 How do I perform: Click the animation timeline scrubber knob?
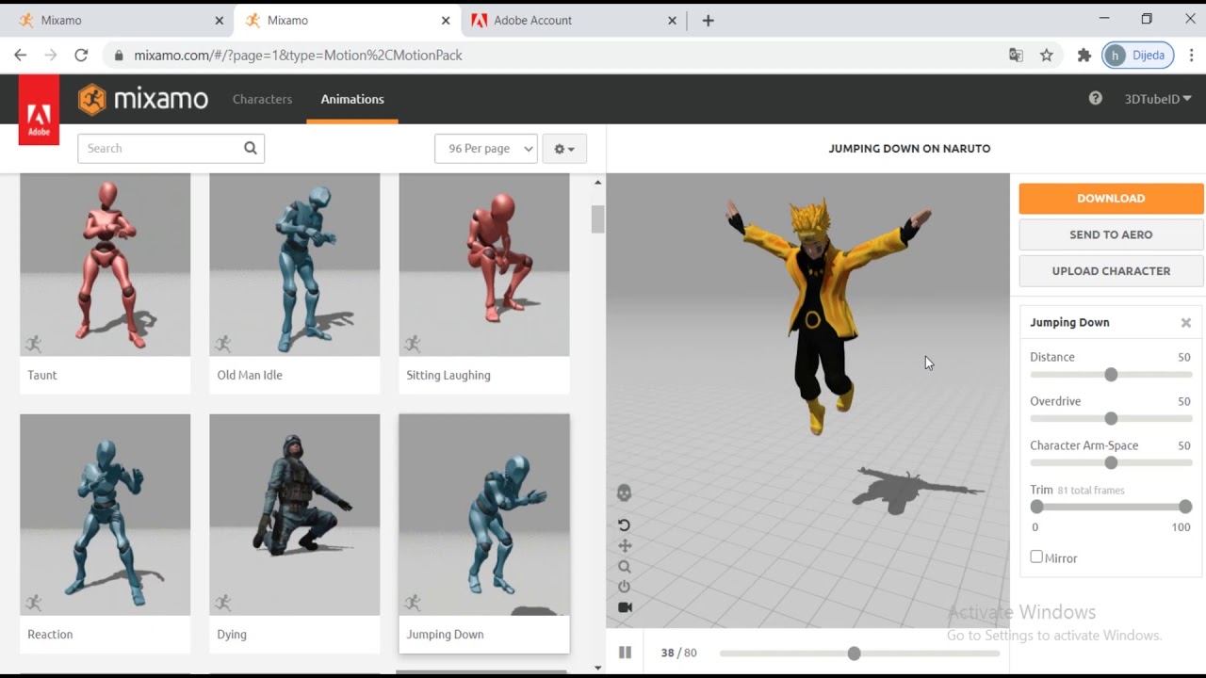click(x=854, y=654)
